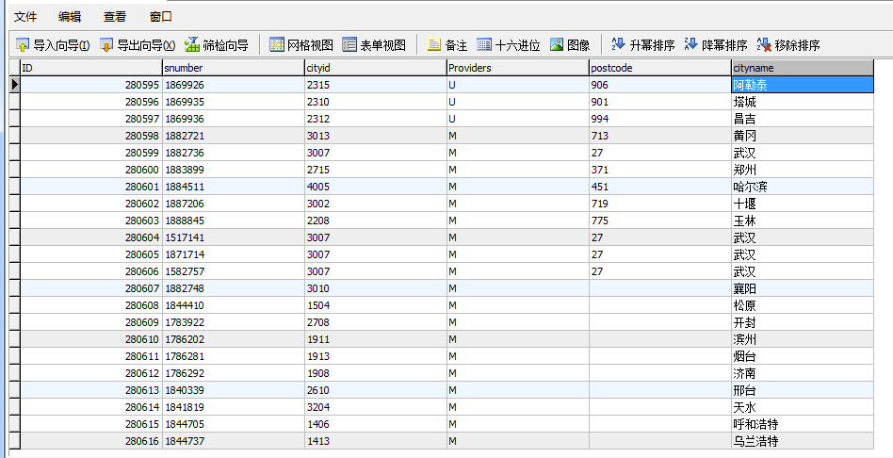
Task: Select cityname cell 阿勒泰
Action: [803, 85]
